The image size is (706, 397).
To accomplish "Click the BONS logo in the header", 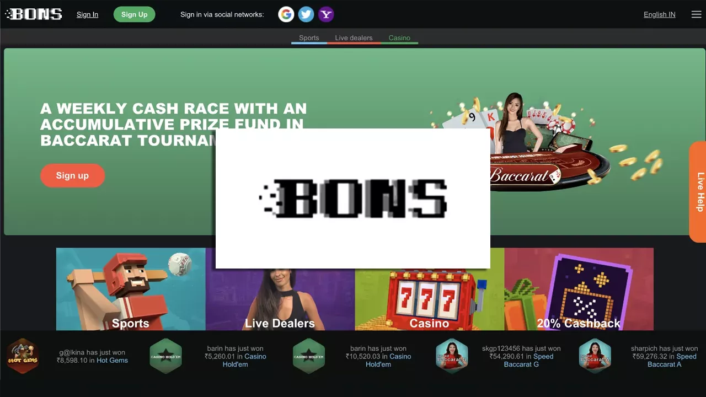I will click(x=34, y=14).
